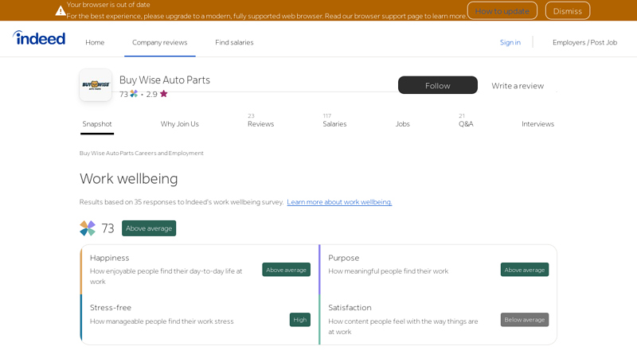Click the Buy Wise Auto Parts logo
This screenshot has width=637, height=358.
coord(96,85)
